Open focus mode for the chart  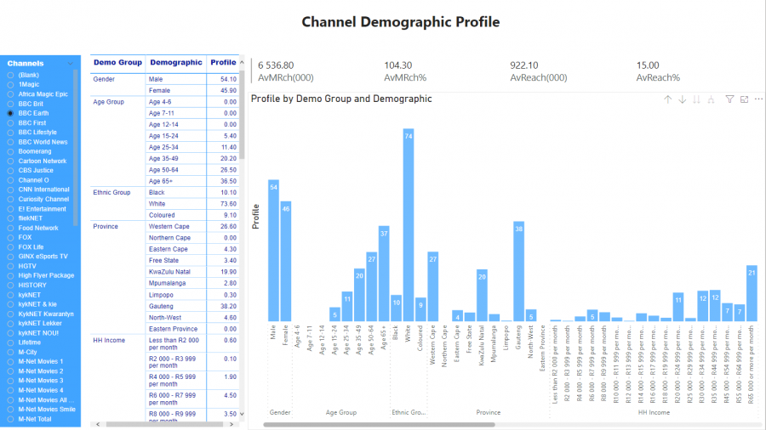(744, 99)
